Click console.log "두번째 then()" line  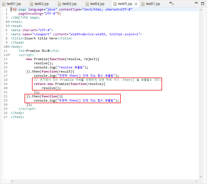pyautogui.click(x=76, y=100)
